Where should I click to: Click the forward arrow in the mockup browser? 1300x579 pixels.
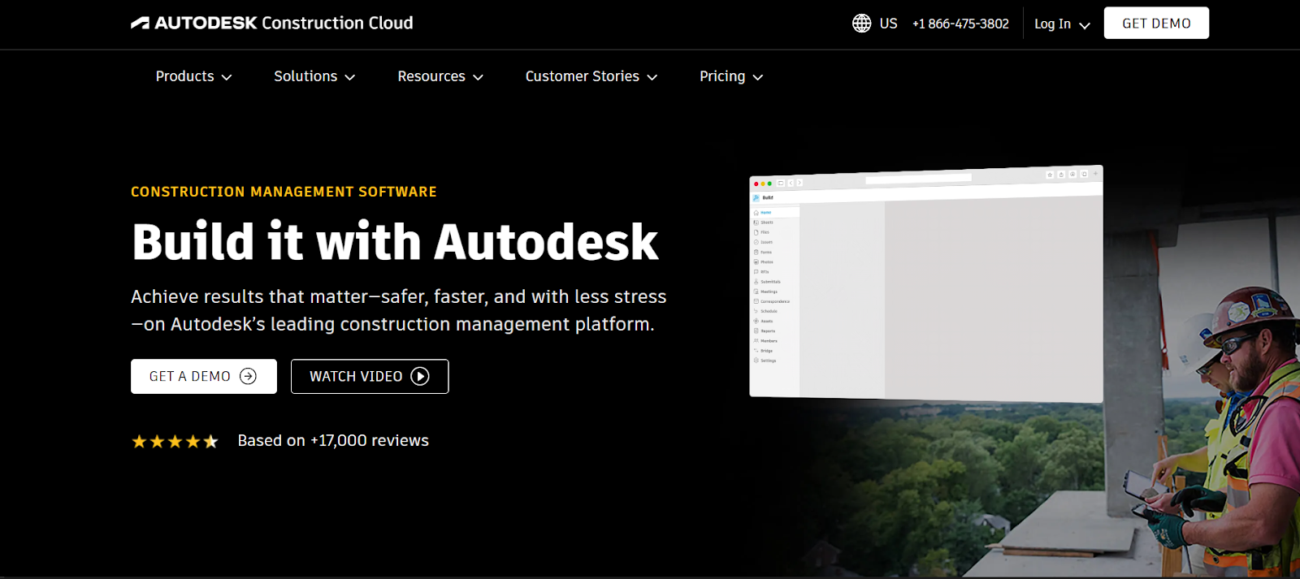click(x=799, y=183)
